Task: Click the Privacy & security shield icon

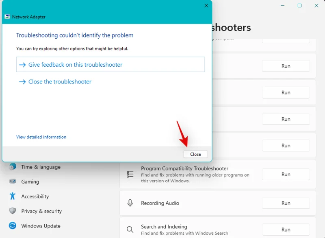Action: (x=13, y=211)
